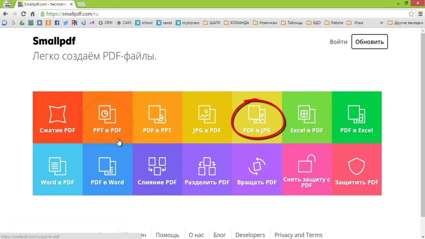
Task: Click the browser Back arrow
Action: 5,14
